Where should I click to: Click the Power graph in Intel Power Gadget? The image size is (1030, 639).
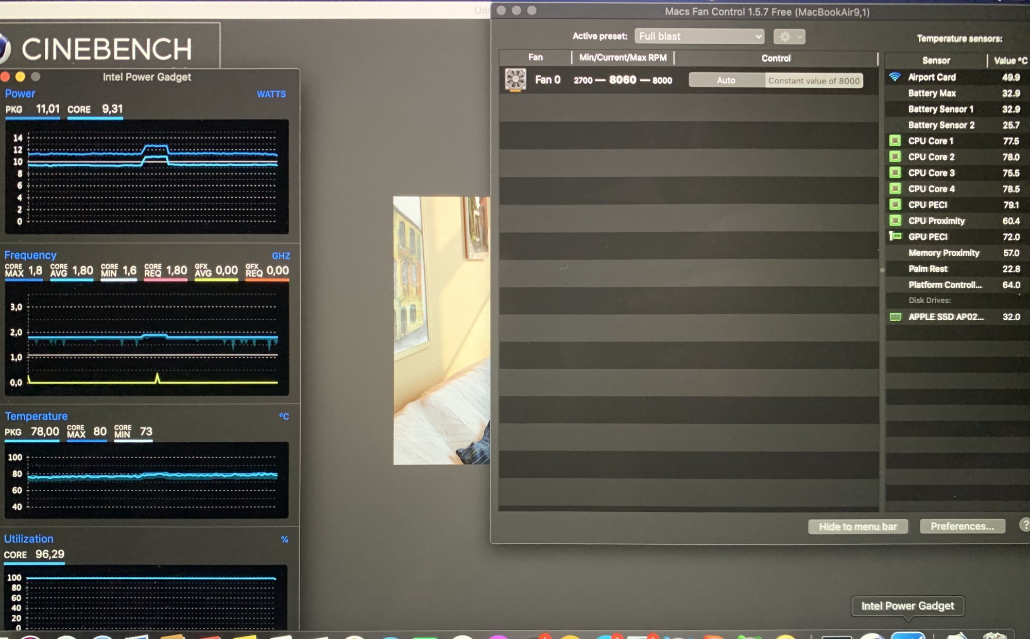(x=147, y=177)
